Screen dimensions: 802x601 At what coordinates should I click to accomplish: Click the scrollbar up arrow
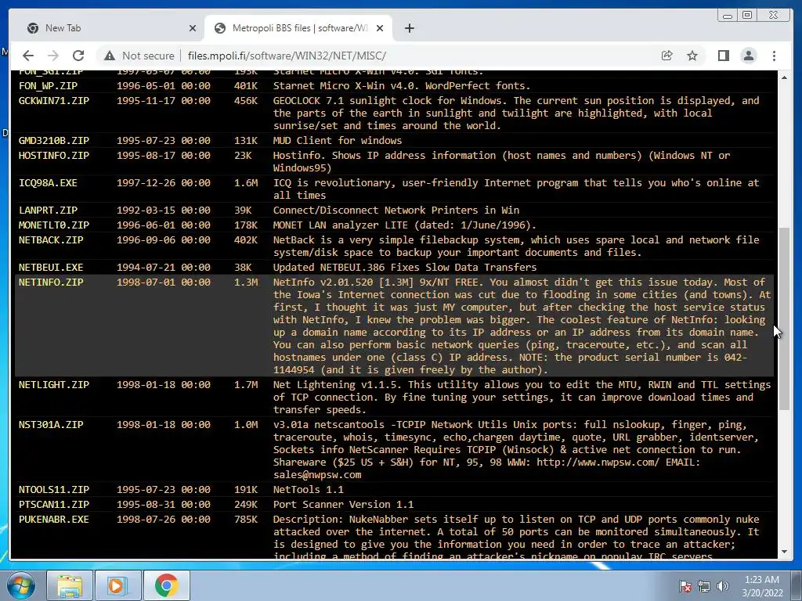784,77
